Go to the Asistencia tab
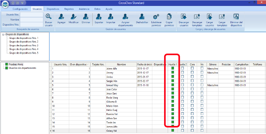This screenshot has width=266, height=134. tap(84, 9)
